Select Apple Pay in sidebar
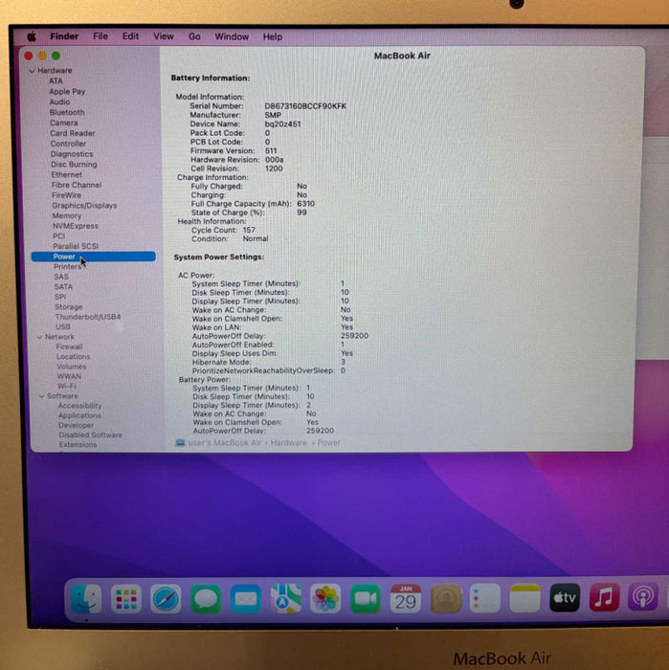Screen dimensions: 669x670 67,92
